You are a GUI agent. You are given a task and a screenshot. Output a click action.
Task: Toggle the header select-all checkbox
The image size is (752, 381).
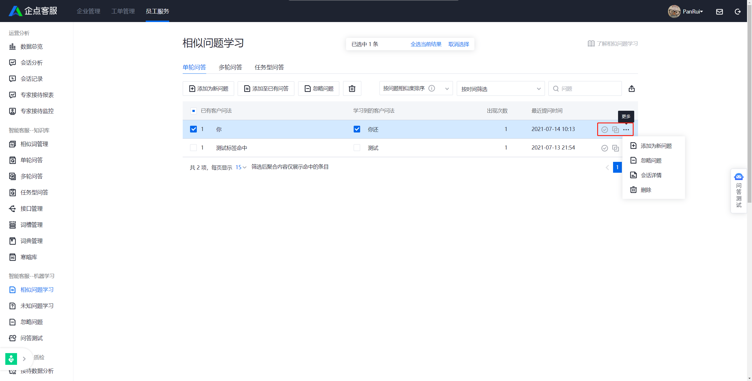click(x=193, y=111)
